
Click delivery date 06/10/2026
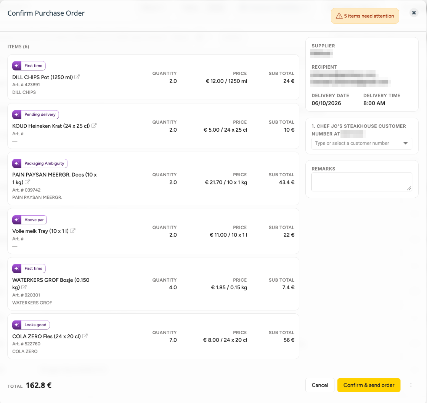(x=326, y=103)
